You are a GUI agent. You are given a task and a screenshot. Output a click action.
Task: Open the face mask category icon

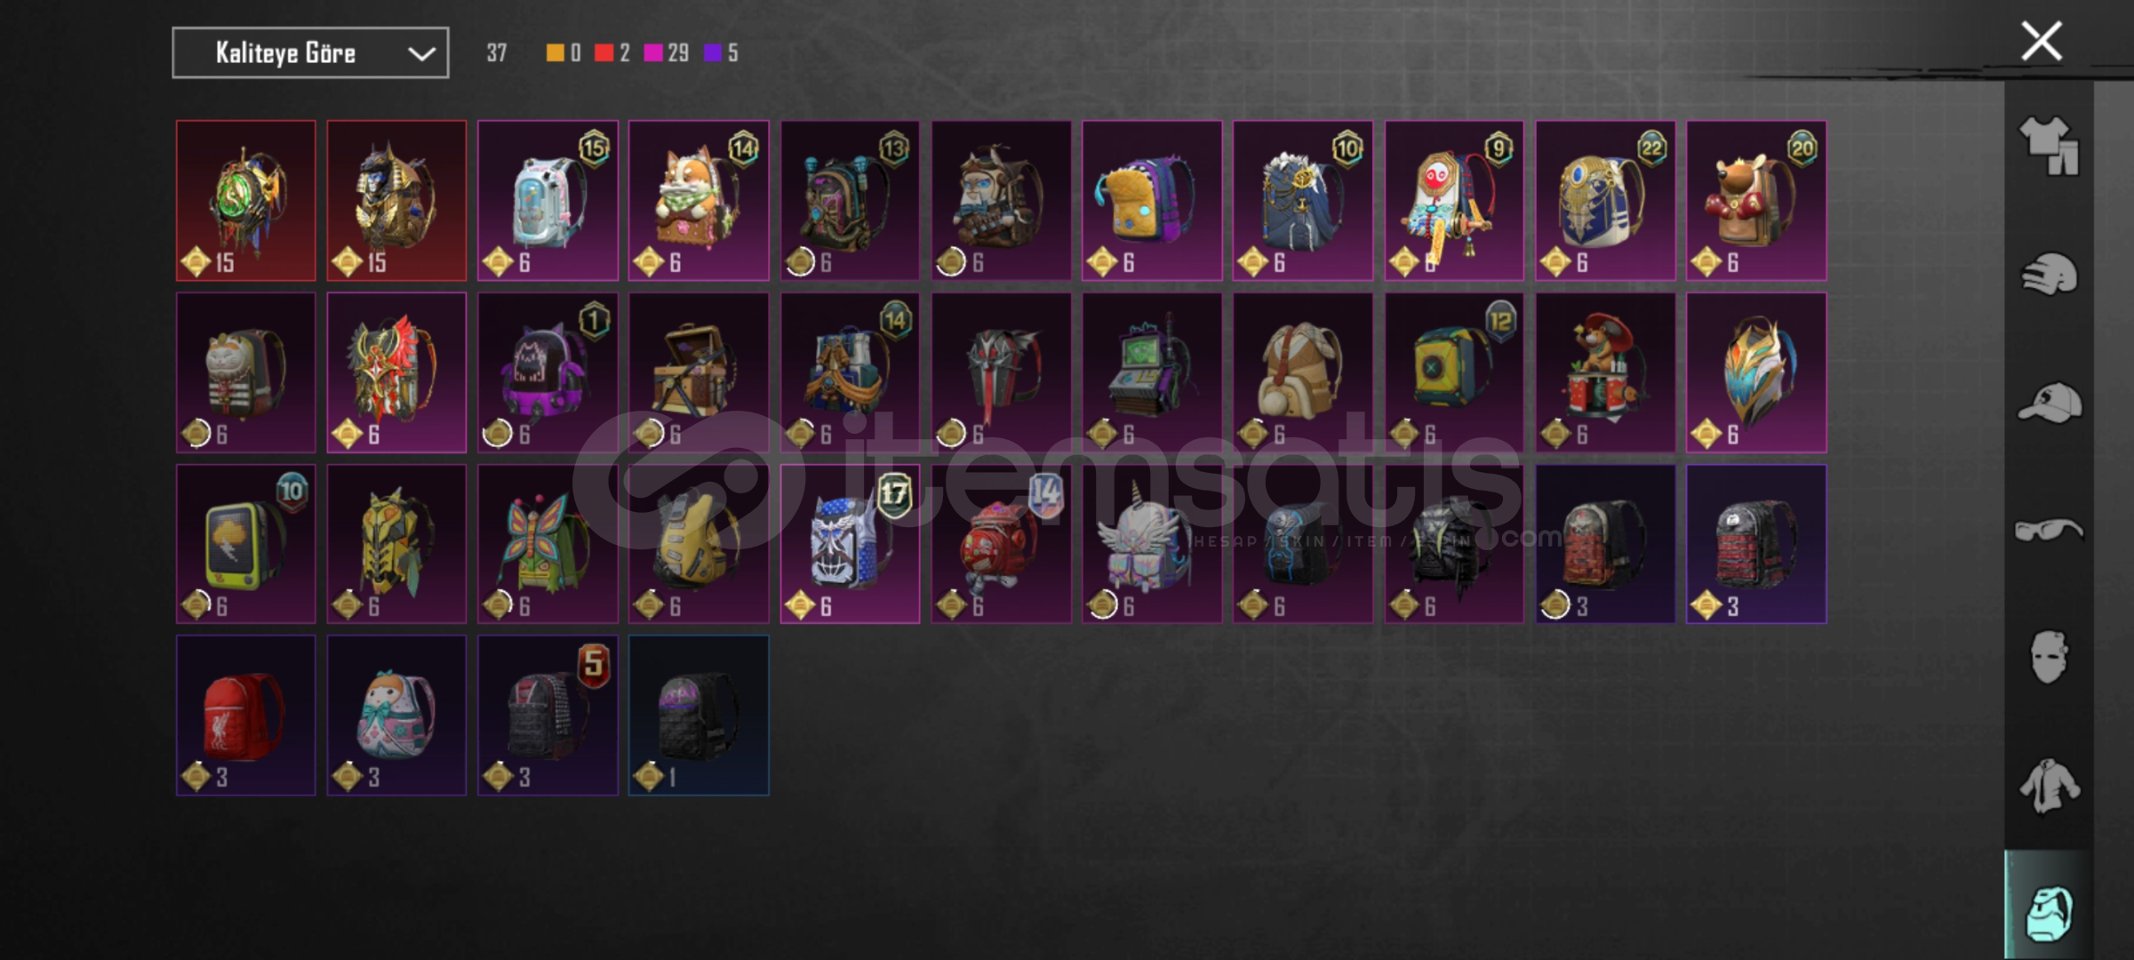[x=2049, y=658]
